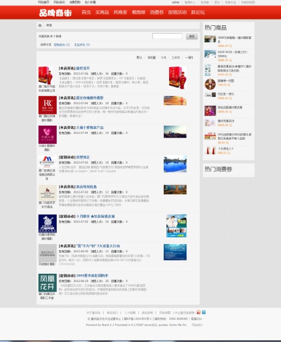Image resolution: width=281 pixels, height=342 pixels.
Task: View the hotel room photo on 酒店特别优惠 row
Action: tap(175, 189)
